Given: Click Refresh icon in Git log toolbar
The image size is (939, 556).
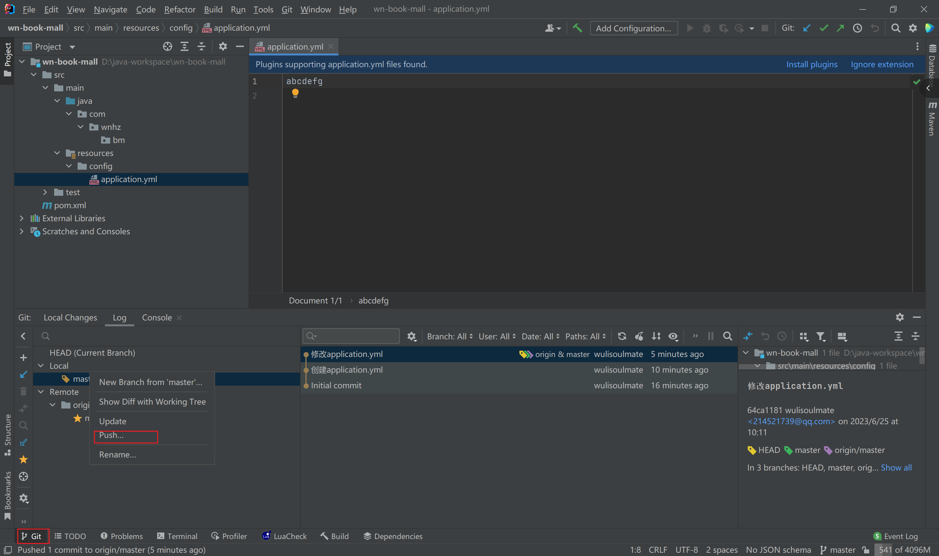Looking at the screenshot, I should tap(622, 336).
